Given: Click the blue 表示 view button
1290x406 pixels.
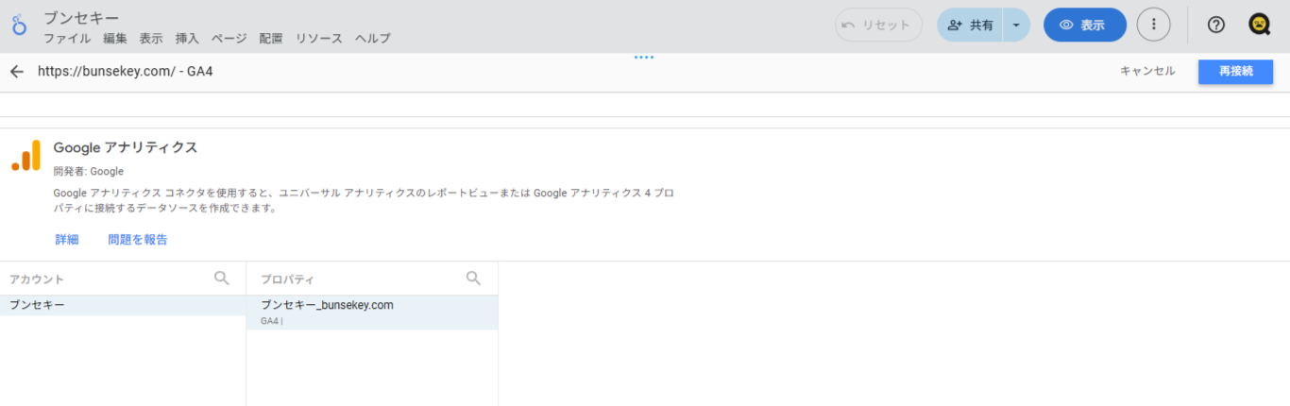Looking at the screenshot, I should pos(1084,25).
